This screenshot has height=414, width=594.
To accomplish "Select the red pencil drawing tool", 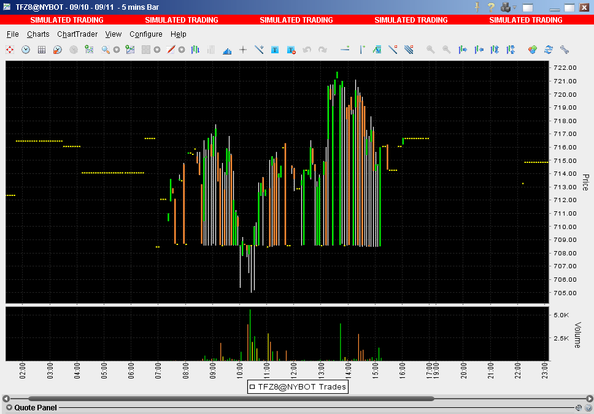I will (171, 50).
